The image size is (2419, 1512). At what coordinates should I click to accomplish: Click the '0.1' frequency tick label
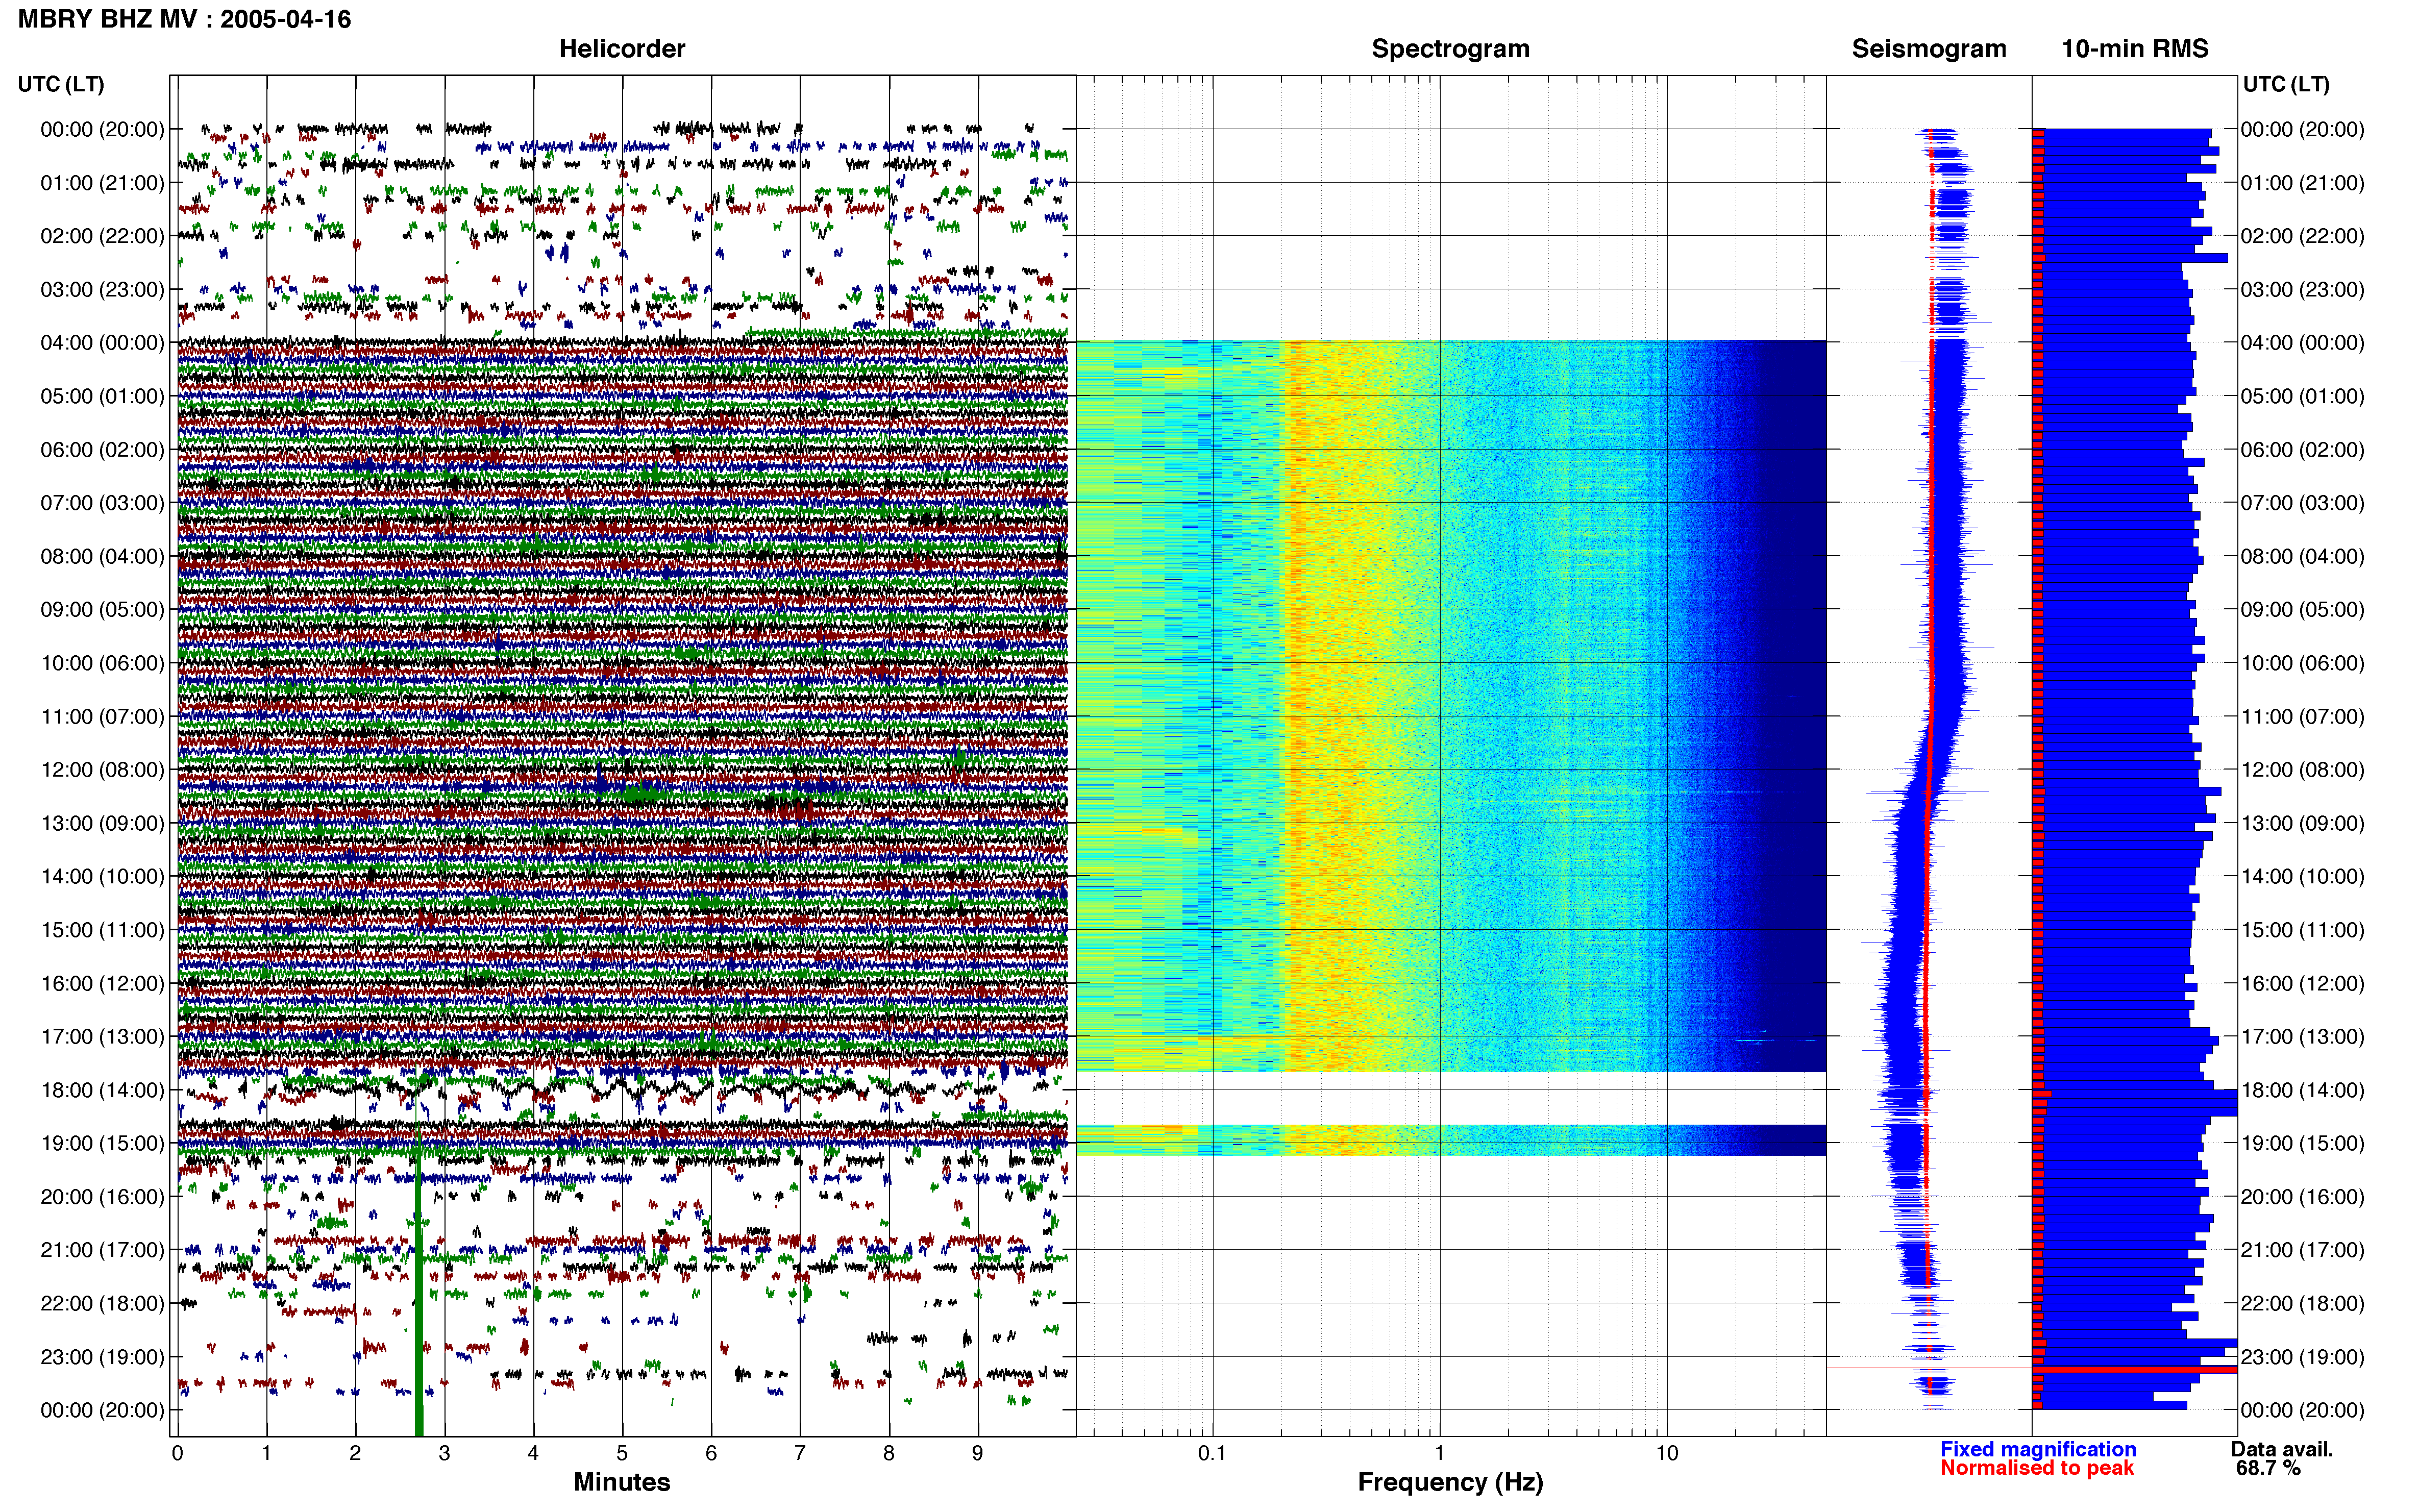coord(1212,1453)
